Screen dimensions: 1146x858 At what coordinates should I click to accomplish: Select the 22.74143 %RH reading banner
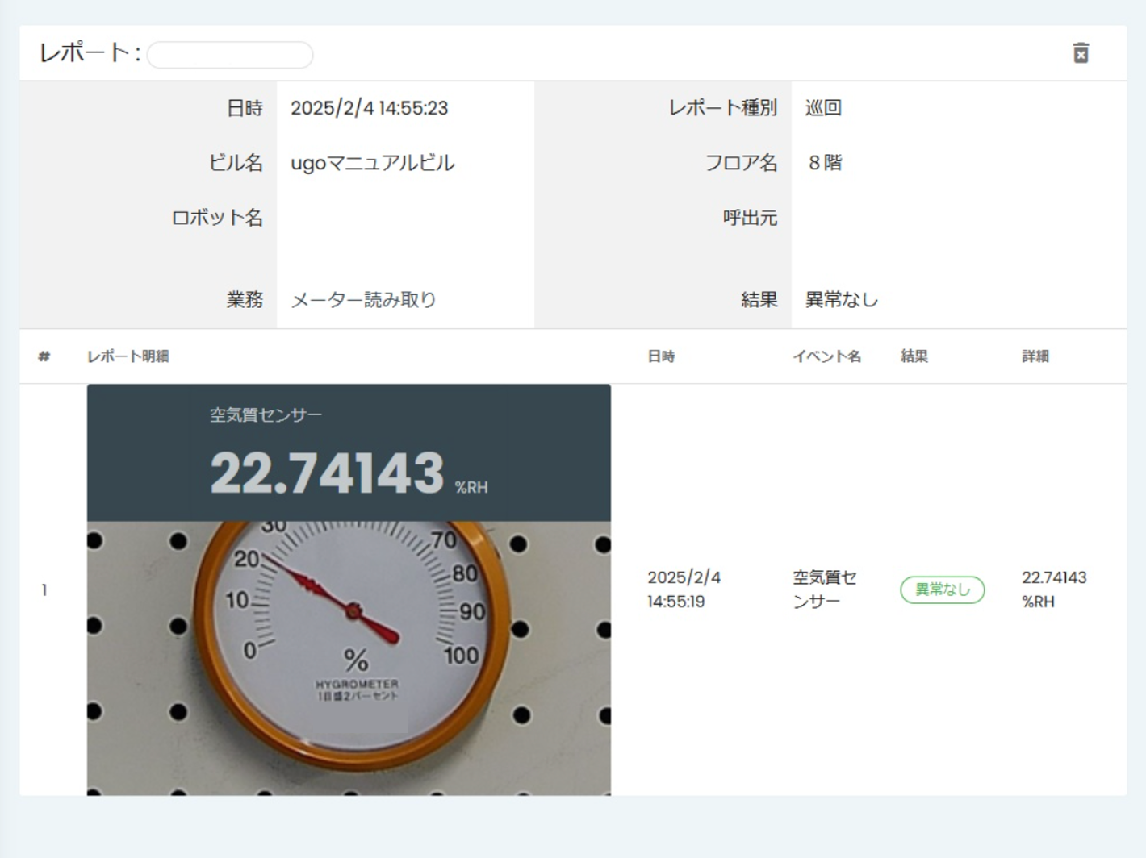click(349, 452)
